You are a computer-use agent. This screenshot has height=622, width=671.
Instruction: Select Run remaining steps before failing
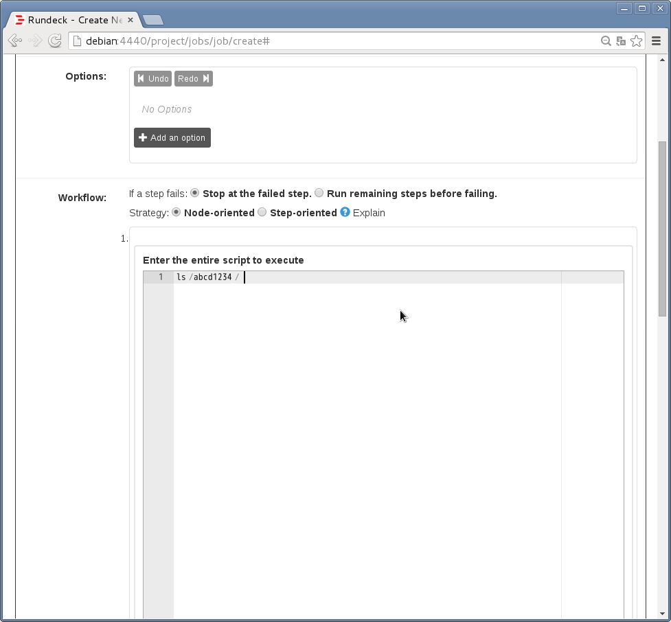pyautogui.click(x=319, y=193)
